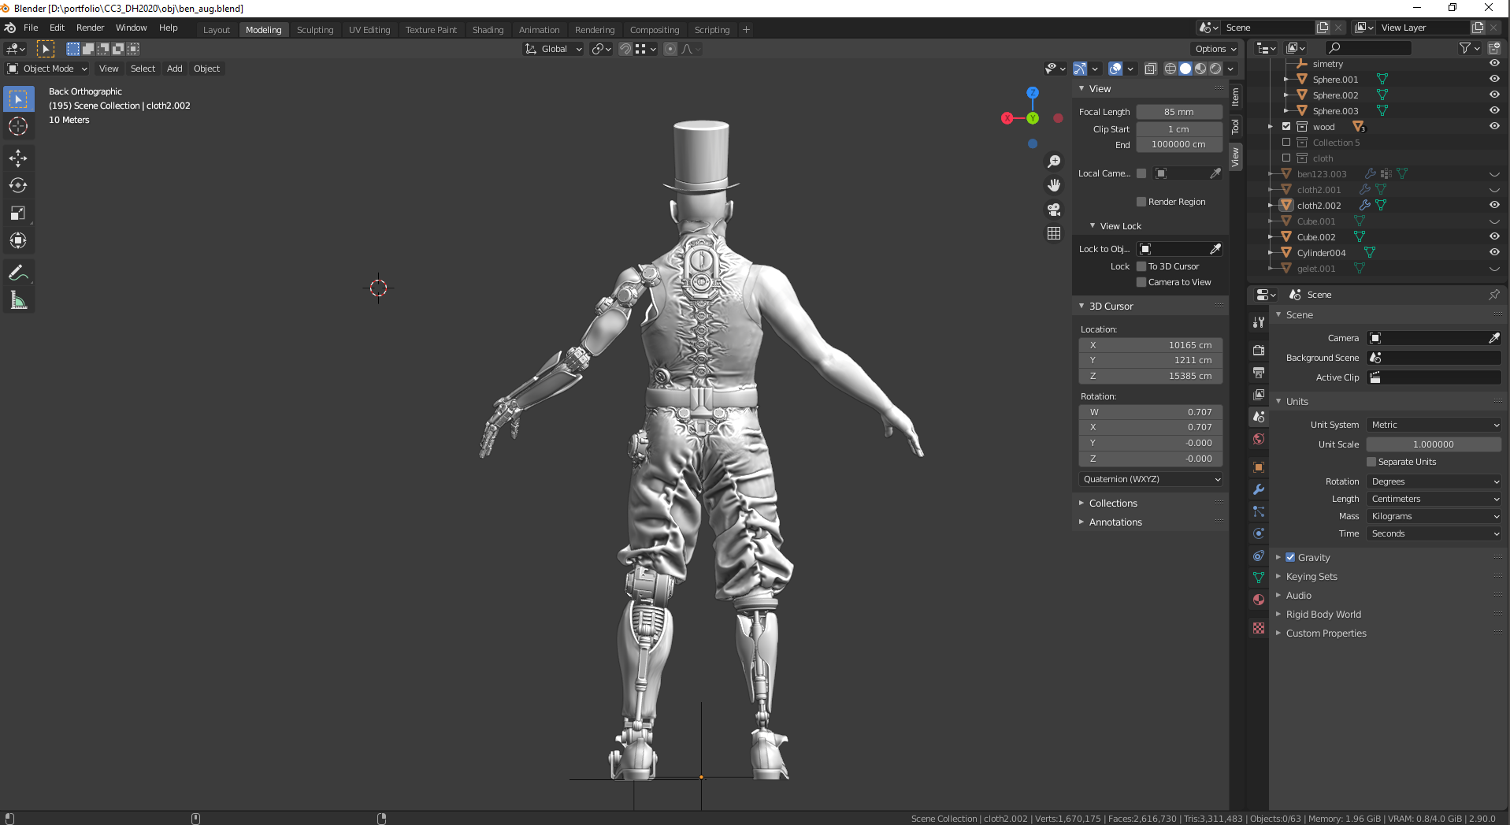Open the Unit System Metric dropdown
The image size is (1510, 825).
pos(1434,425)
